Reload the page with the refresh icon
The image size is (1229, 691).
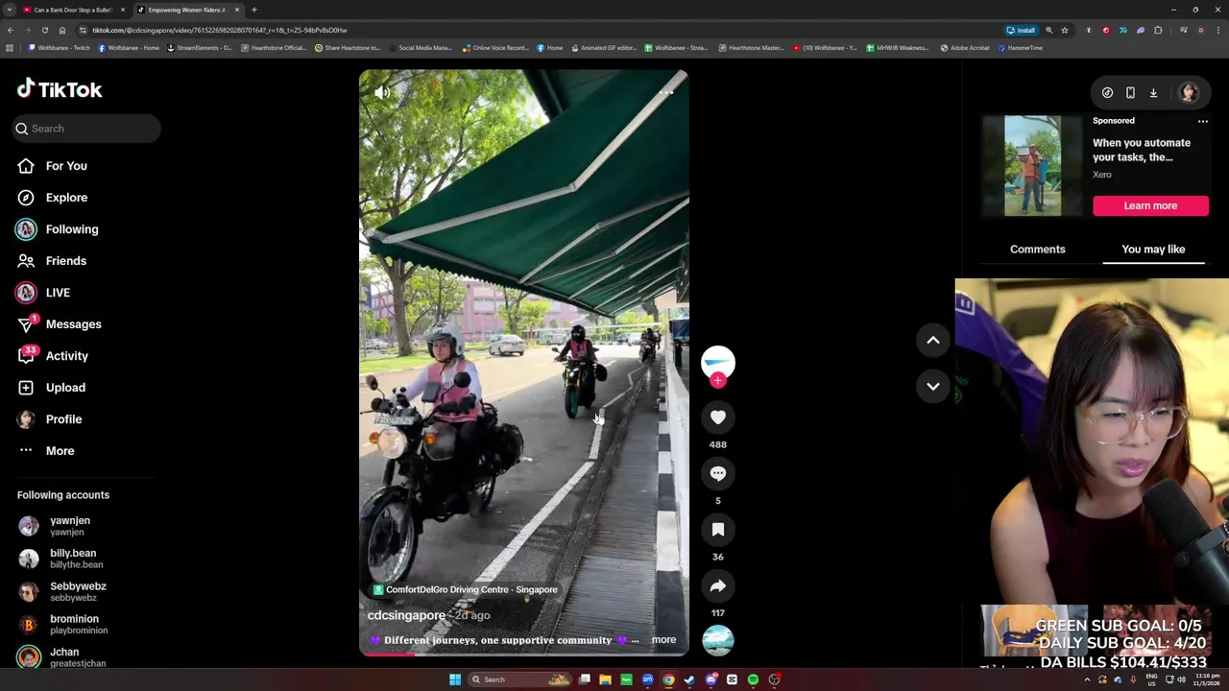coord(44,30)
